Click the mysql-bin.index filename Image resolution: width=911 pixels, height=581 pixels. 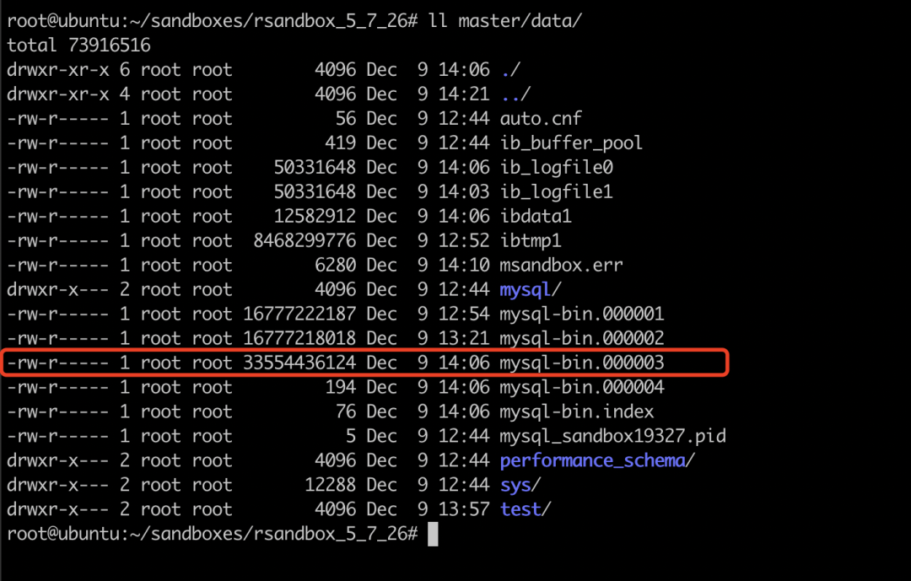click(x=577, y=412)
